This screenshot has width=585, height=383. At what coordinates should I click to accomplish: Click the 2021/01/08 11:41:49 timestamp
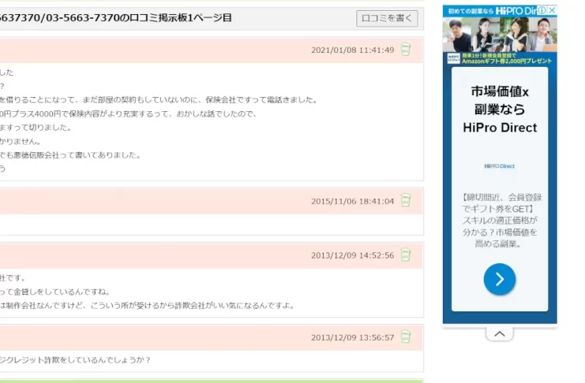click(x=352, y=50)
